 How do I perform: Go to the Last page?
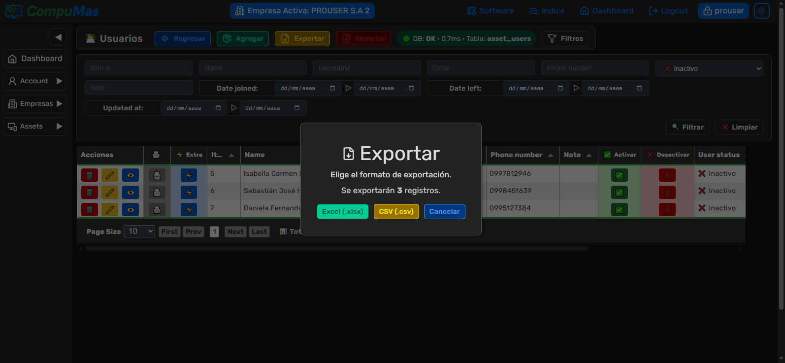(259, 231)
